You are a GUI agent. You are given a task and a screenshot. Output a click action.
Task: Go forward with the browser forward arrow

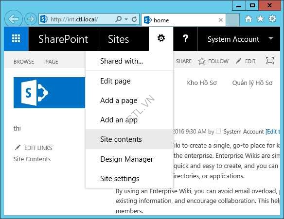coord(31,19)
